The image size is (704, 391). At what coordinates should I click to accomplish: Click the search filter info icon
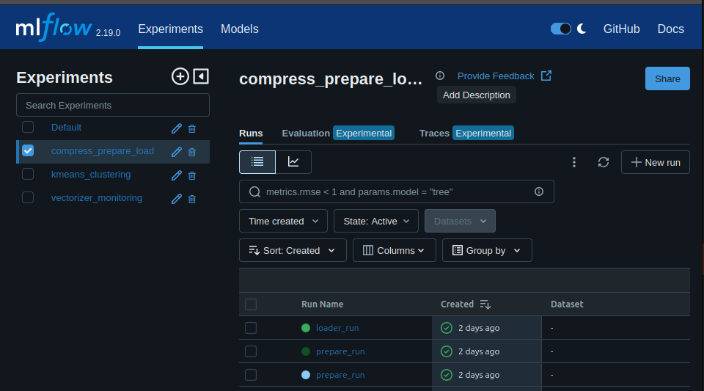coord(539,191)
